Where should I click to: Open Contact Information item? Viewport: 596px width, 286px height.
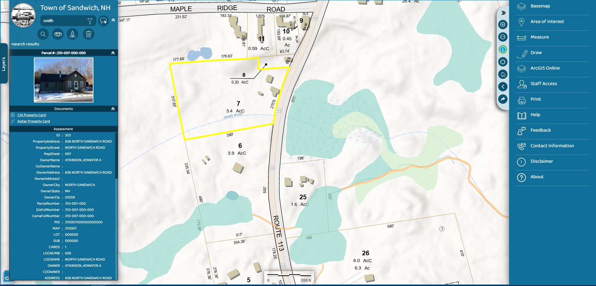[x=553, y=147]
